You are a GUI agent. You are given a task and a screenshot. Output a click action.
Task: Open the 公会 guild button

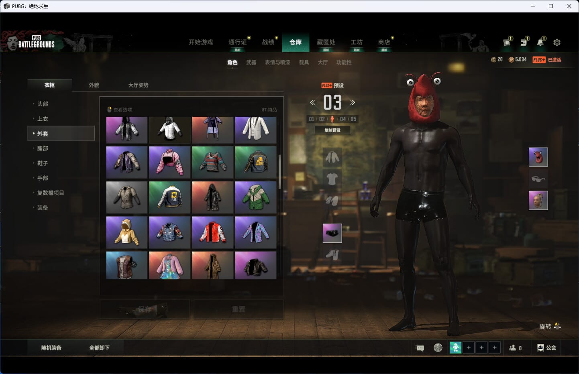(x=547, y=348)
